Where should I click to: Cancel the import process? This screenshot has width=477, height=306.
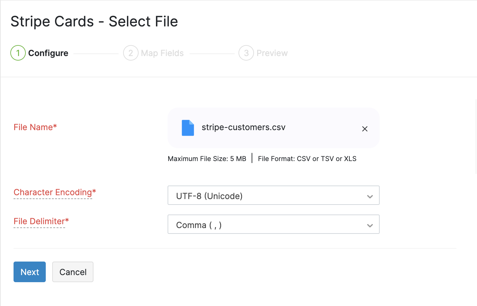click(x=73, y=272)
